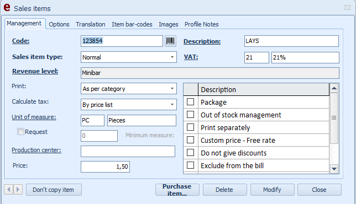Click the Description link label
Viewport: 356px width, 204px height.
click(x=202, y=41)
